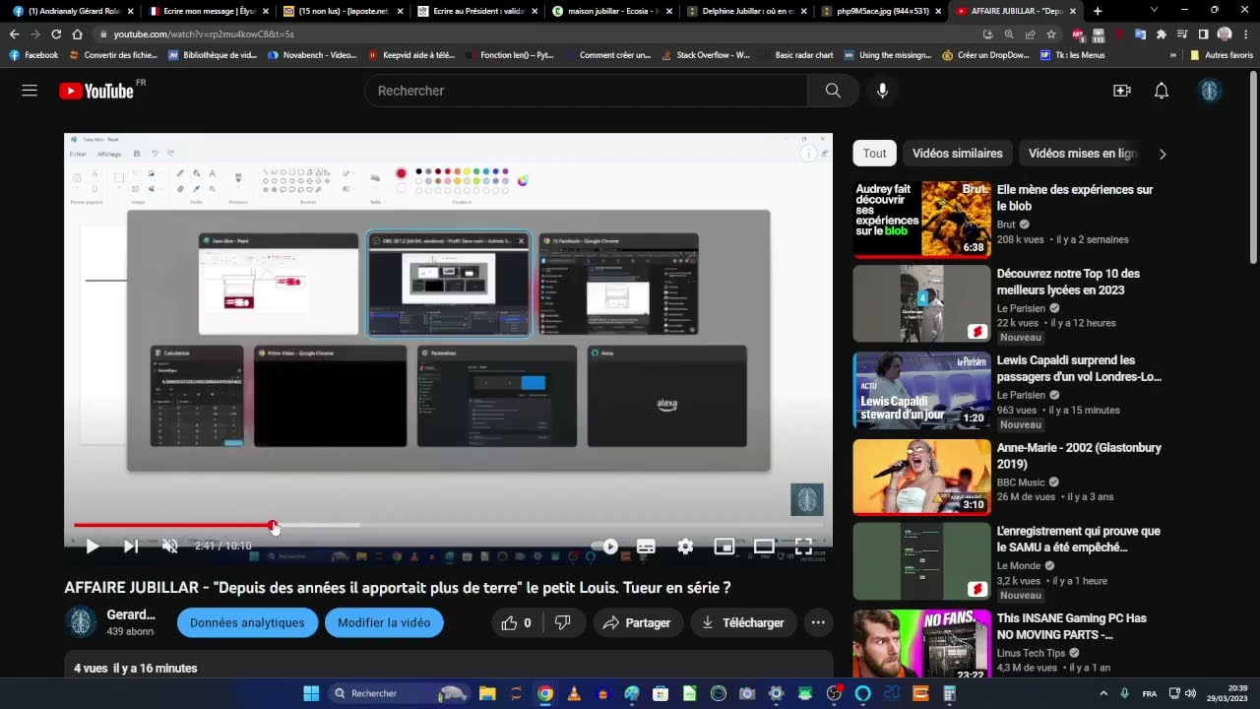
Task: Open Top 10 meilleurs lycées video
Action: [921, 303]
